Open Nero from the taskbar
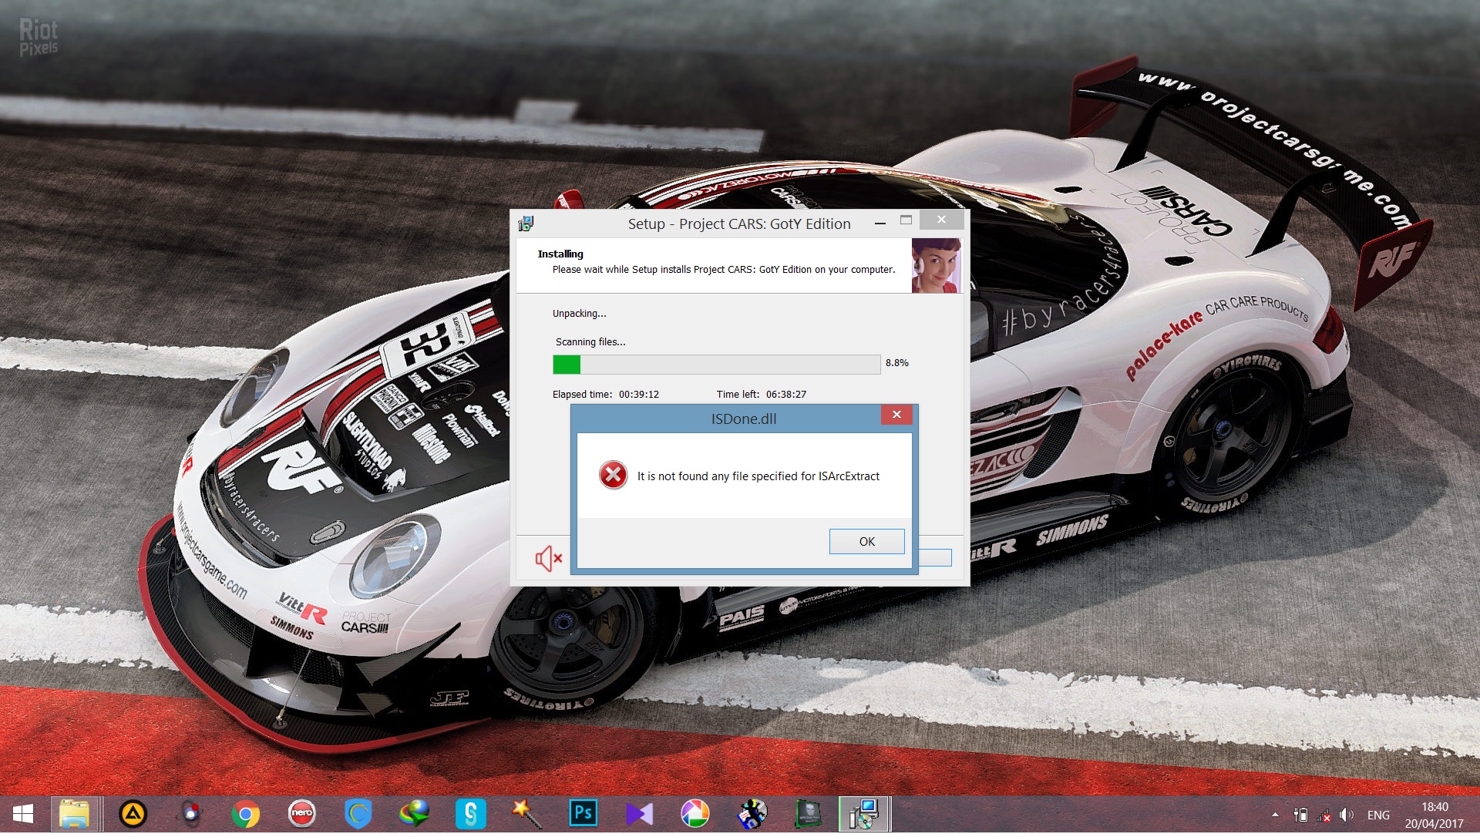The width and height of the screenshot is (1480, 834). click(301, 814)
